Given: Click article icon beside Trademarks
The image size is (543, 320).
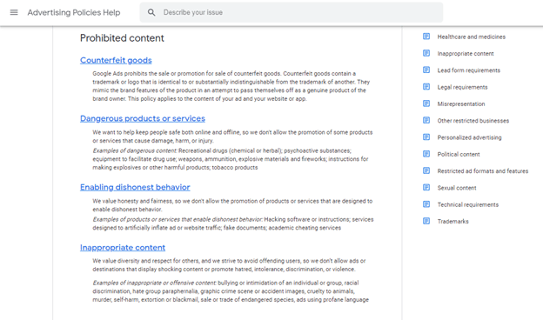Looking at the screenshot, I should [426, 221].
